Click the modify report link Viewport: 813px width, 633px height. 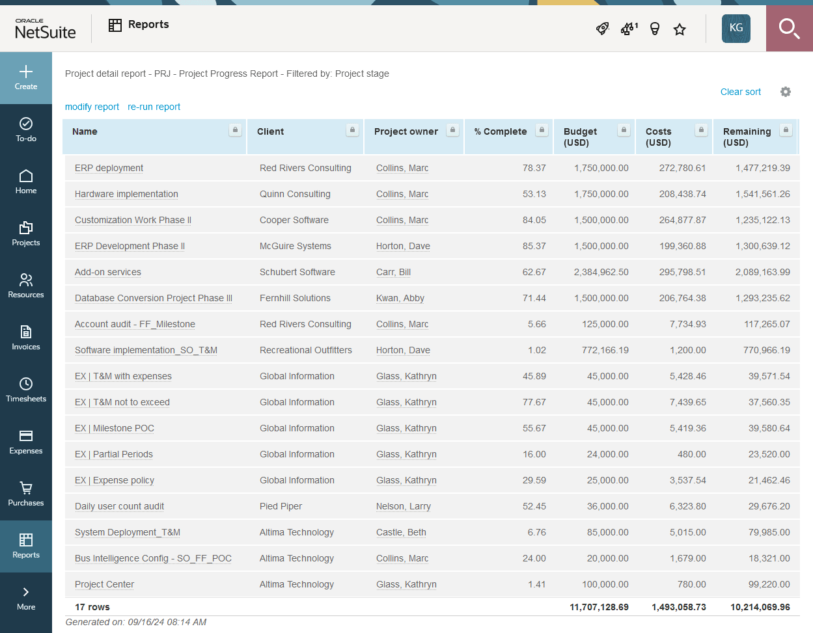point(92,107)
